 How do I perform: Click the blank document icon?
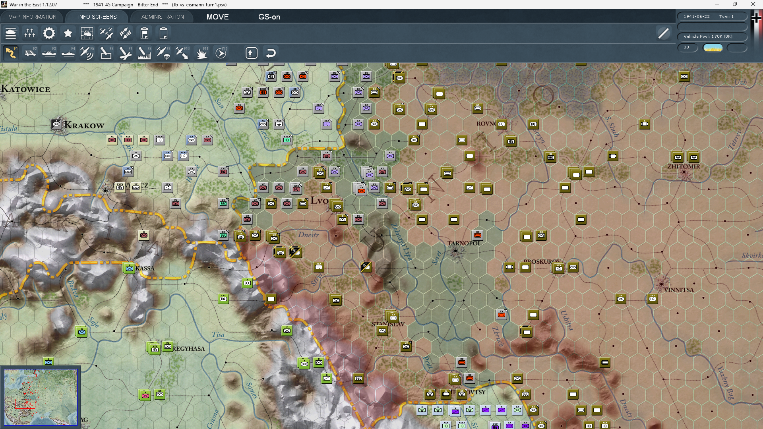point(163,33)
